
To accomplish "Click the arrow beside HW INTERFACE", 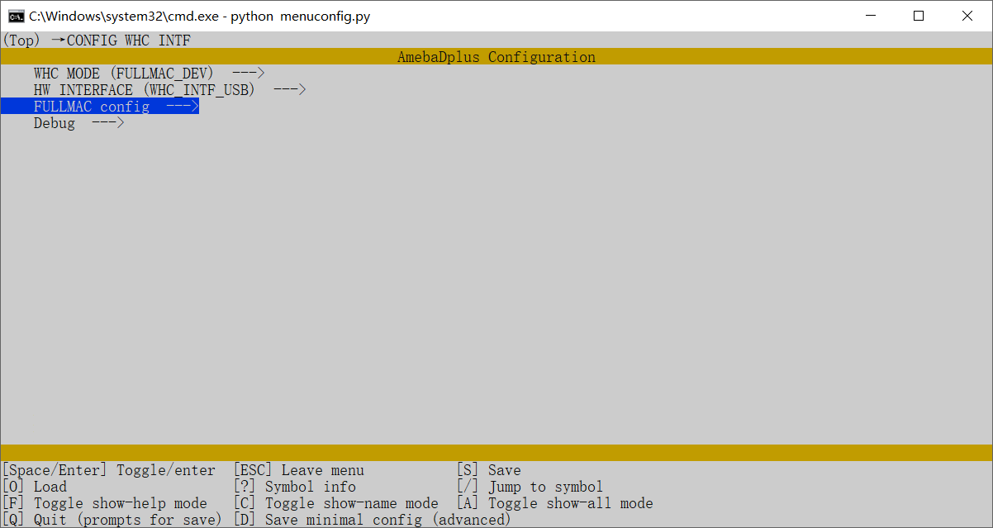I will click(x=289, y=90).
